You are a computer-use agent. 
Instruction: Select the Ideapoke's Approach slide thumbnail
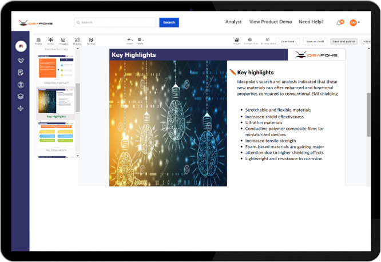(56, 67)
